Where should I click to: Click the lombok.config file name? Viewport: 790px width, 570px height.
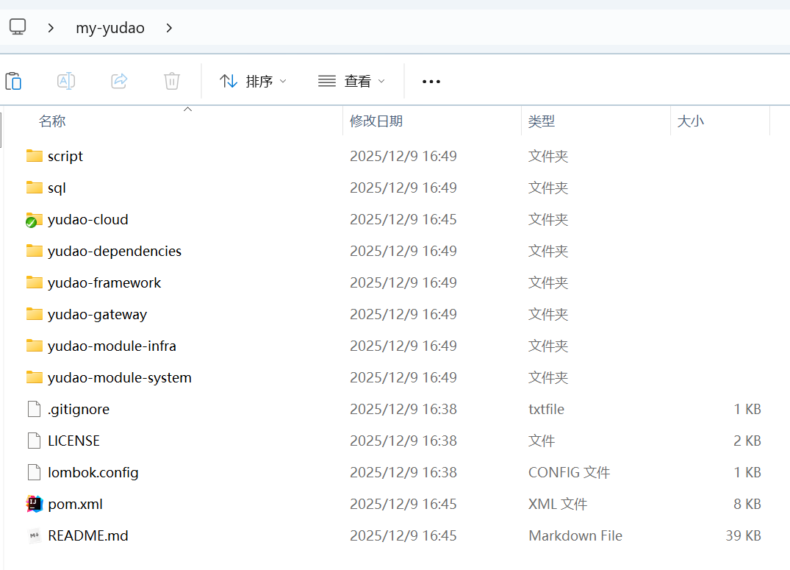pos(93,473)
